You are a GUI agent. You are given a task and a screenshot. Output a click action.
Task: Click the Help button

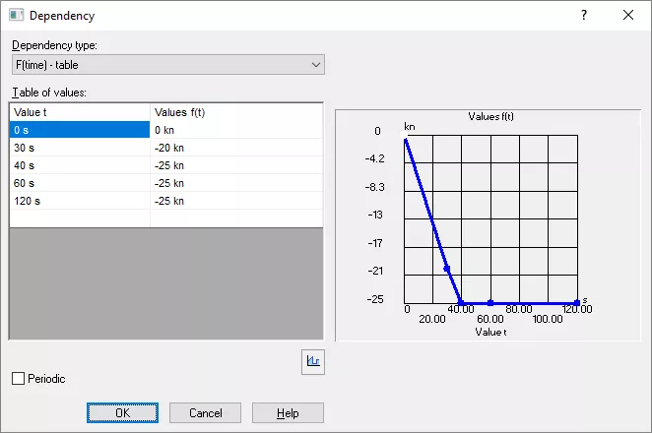[288, 413]
